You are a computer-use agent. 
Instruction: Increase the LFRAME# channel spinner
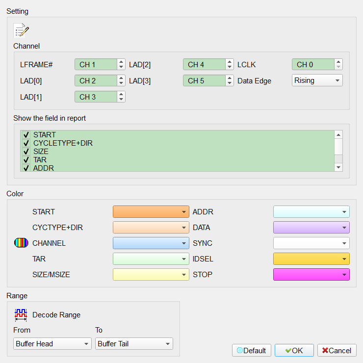[x=121, y=62]
